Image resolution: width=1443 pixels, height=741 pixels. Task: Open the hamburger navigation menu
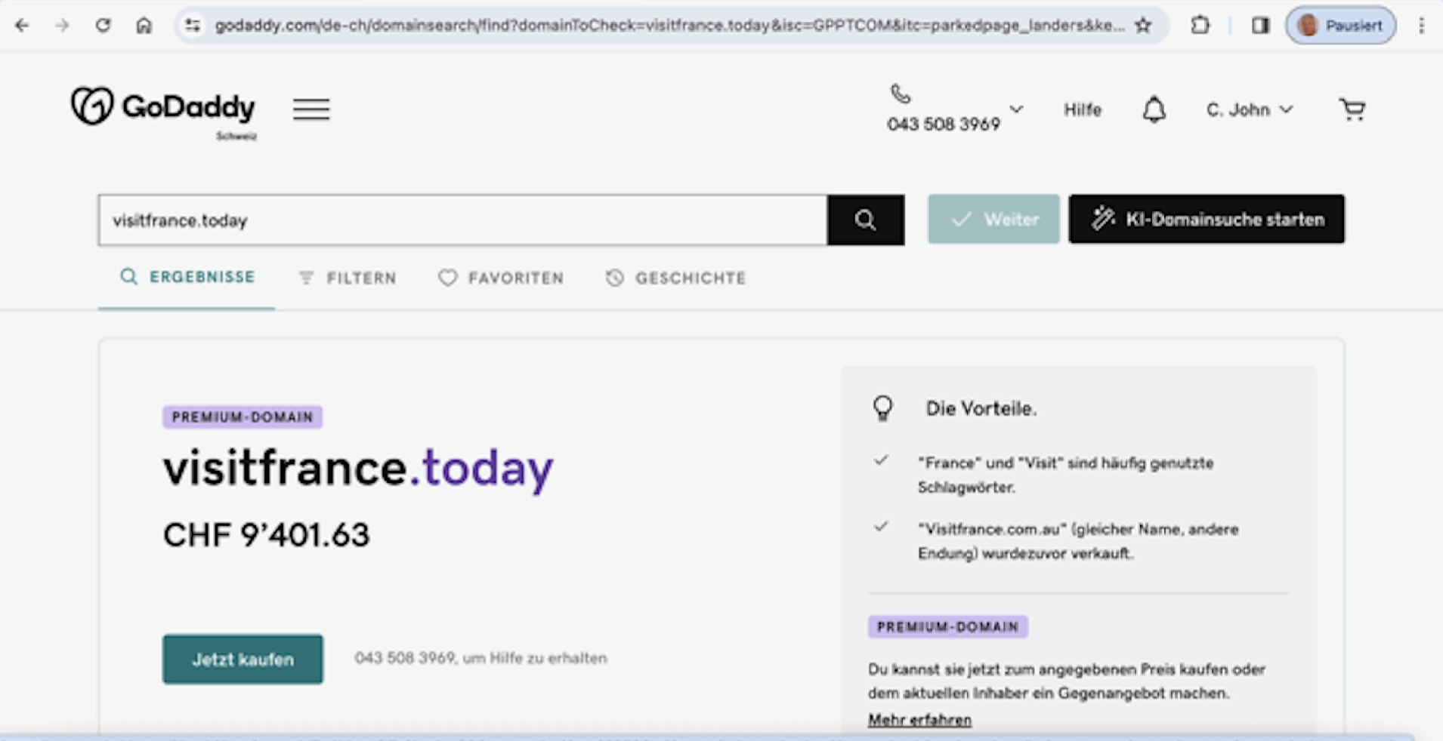pos(311,109)
